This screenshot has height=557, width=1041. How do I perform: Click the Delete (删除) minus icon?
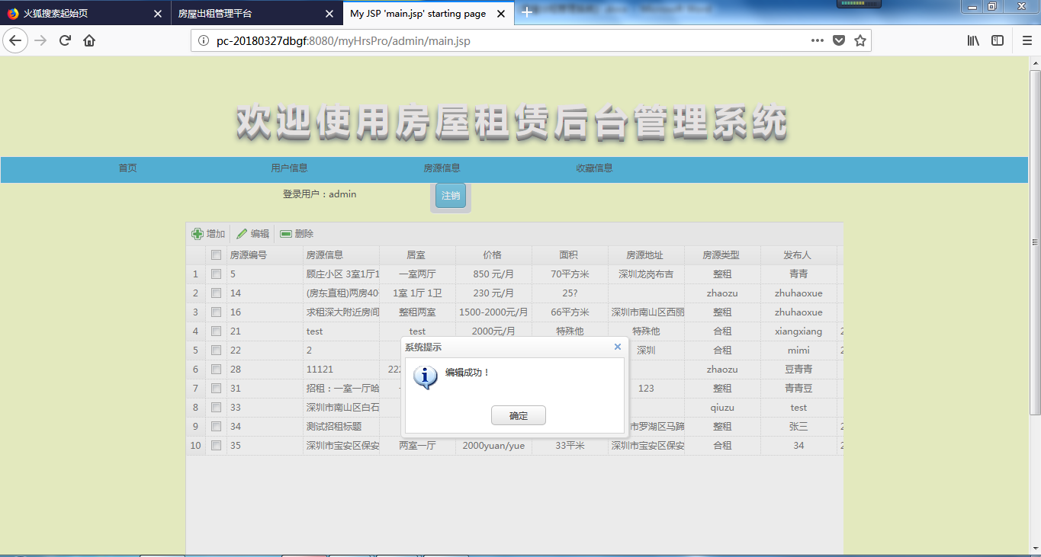[286, 234]
